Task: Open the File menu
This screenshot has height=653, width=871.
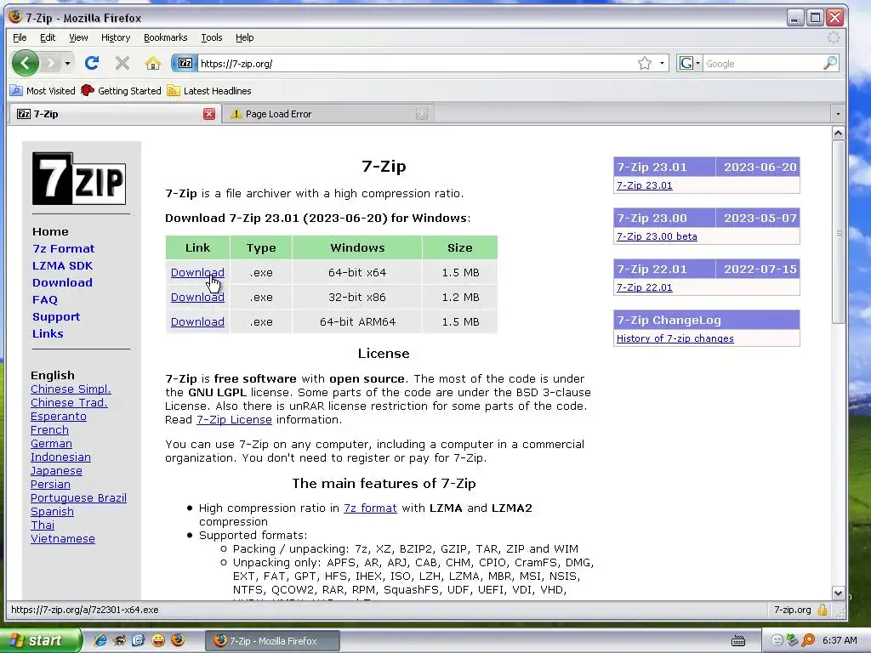Action: [20, 37]
